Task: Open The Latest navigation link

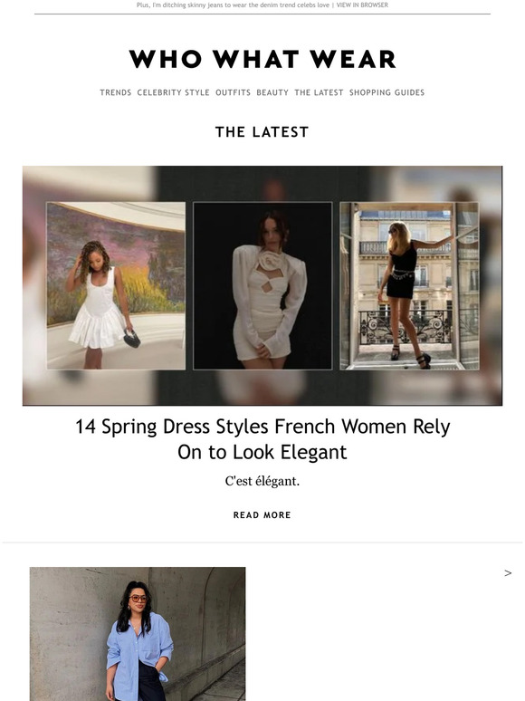Action: (x=319, y=92)
